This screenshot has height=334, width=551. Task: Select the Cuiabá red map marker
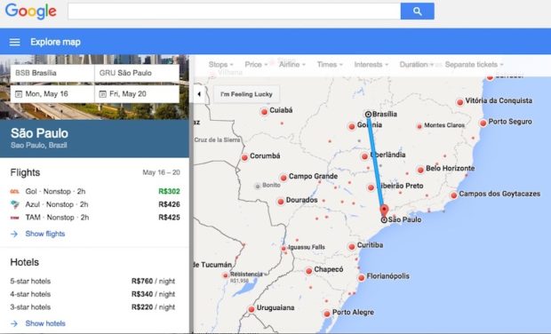pyautogui.click(x=264, y=112)
